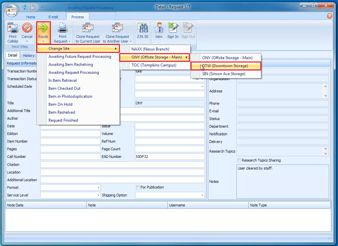Image resolution: width=338 pixels, height=246 pixels.
Task: Click the Cancel icon in ribbon
Action: [27, 28]
